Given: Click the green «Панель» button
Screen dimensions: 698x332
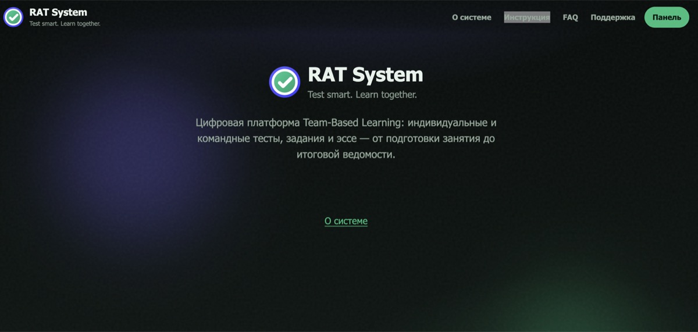Looking at the screenshot, I should (x=667, y=17).
